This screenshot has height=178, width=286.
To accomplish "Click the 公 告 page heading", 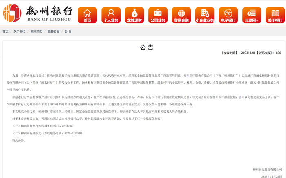I will click(147, 48).
